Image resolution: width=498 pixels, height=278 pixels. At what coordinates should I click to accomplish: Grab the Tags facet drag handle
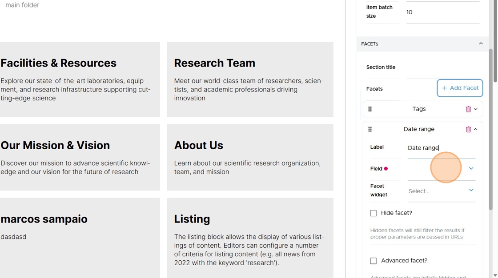coord(370,109)
